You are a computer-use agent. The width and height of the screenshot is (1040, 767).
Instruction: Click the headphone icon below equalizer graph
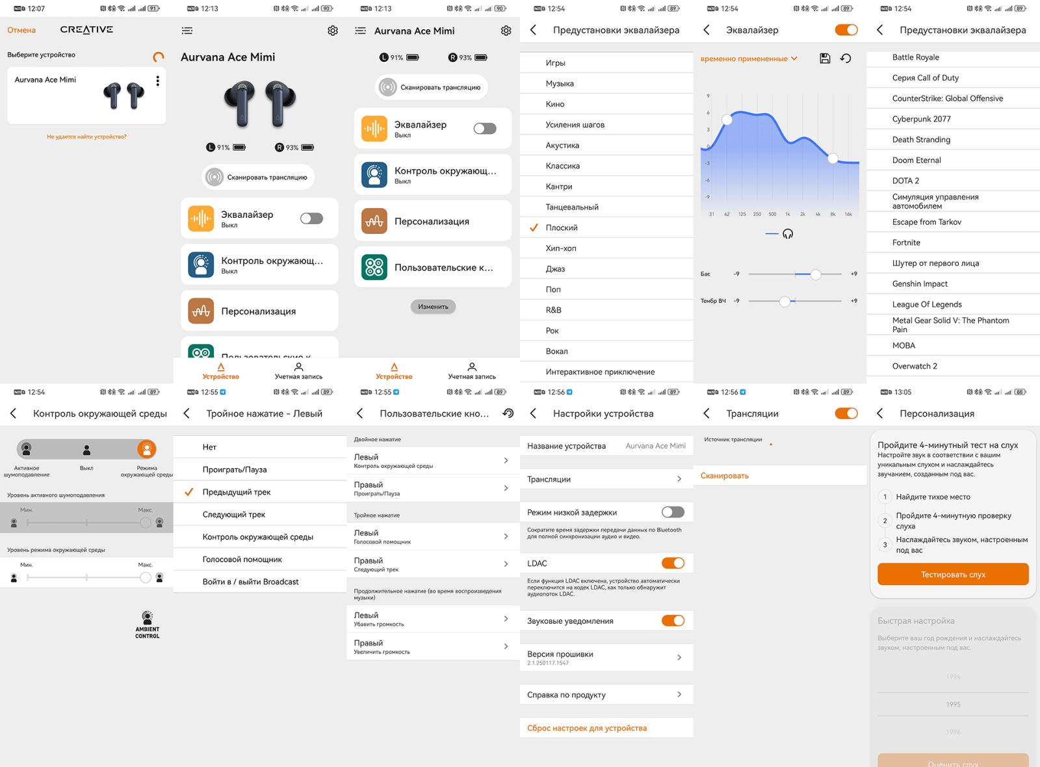tap(788, 234)
